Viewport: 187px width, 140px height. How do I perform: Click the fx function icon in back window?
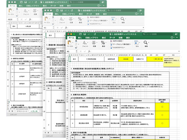pos(30,19)
